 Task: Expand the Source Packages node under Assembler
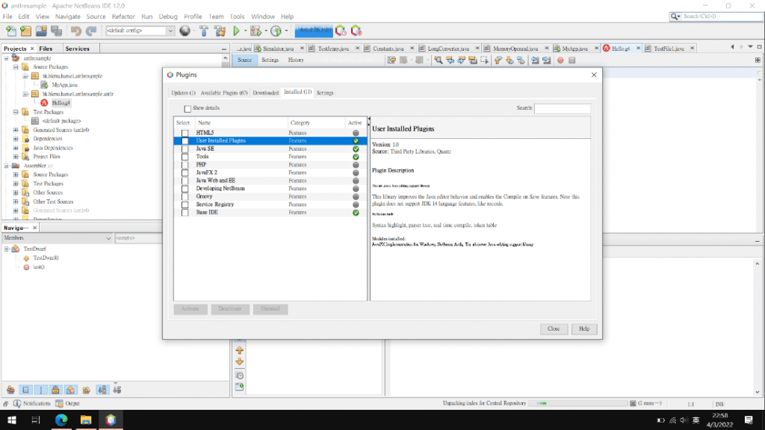[16, 175]
